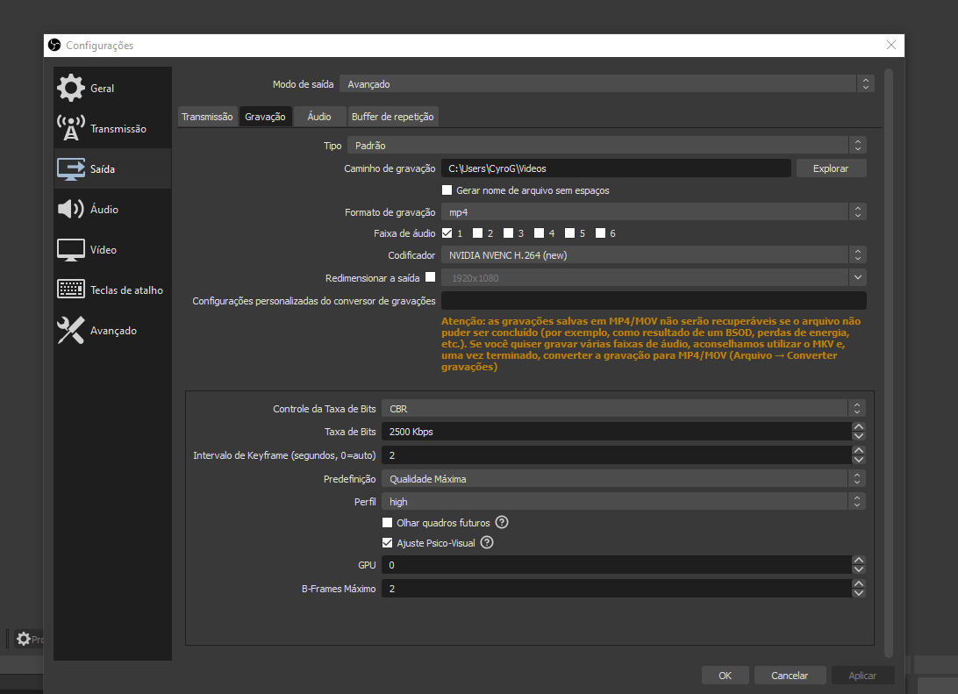Viewport: 958px width, 694px height.
Task: Click the Aplicar button
Action: pos(862,675)
